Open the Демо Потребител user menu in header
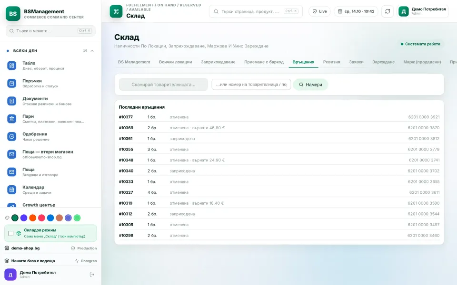Image resolution: width=457 pixels, height=285 pixels. (x=422, y=11)
